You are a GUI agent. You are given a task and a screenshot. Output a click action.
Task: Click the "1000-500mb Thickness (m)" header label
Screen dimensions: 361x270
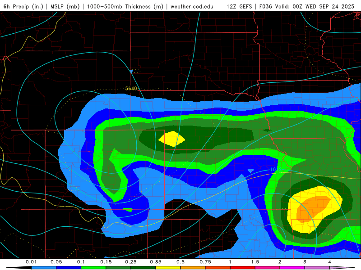coord(125,6)
